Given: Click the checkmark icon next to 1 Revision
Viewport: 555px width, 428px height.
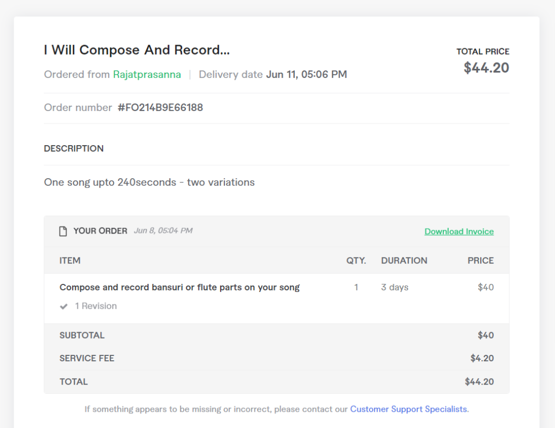Looking at the screenshot, I should point(64,306).
